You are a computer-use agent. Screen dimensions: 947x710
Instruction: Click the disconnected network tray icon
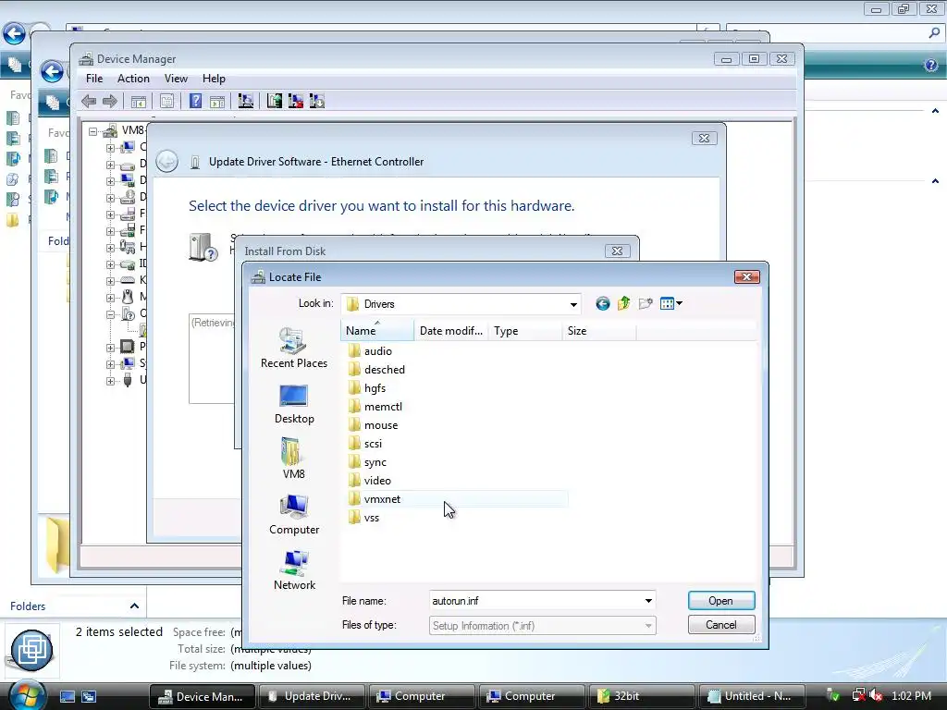(x=858, y=695)
